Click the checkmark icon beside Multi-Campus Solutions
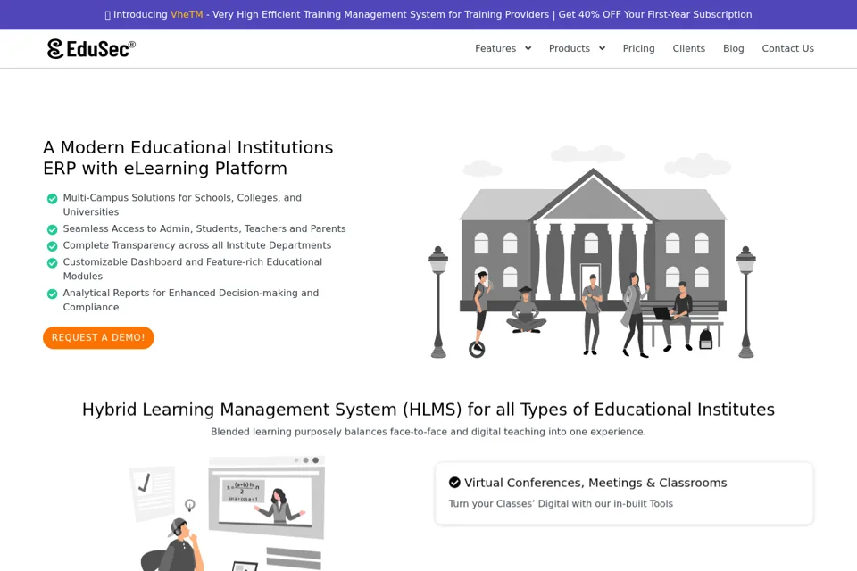The height and width of the screenshot is (571, 857). pyautogui.click(x=53, y=198)
